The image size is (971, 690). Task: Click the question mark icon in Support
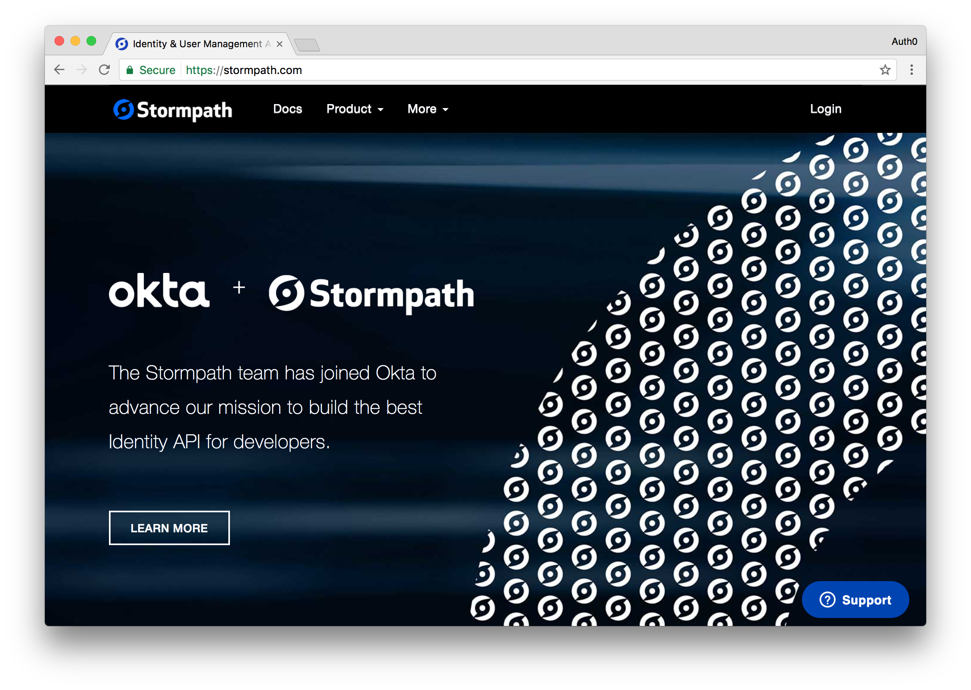click(x=827, y=600)
